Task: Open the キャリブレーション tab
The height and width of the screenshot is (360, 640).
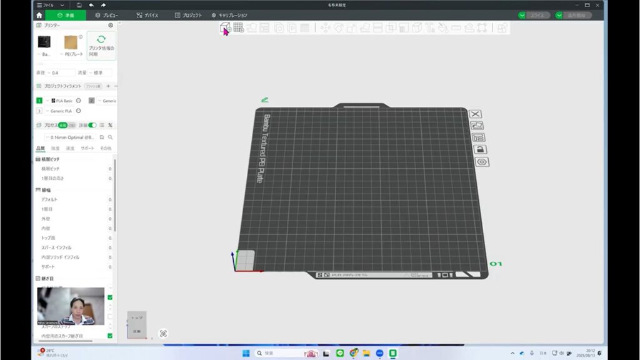Action: pyautogui.click(x=229, y=15)
